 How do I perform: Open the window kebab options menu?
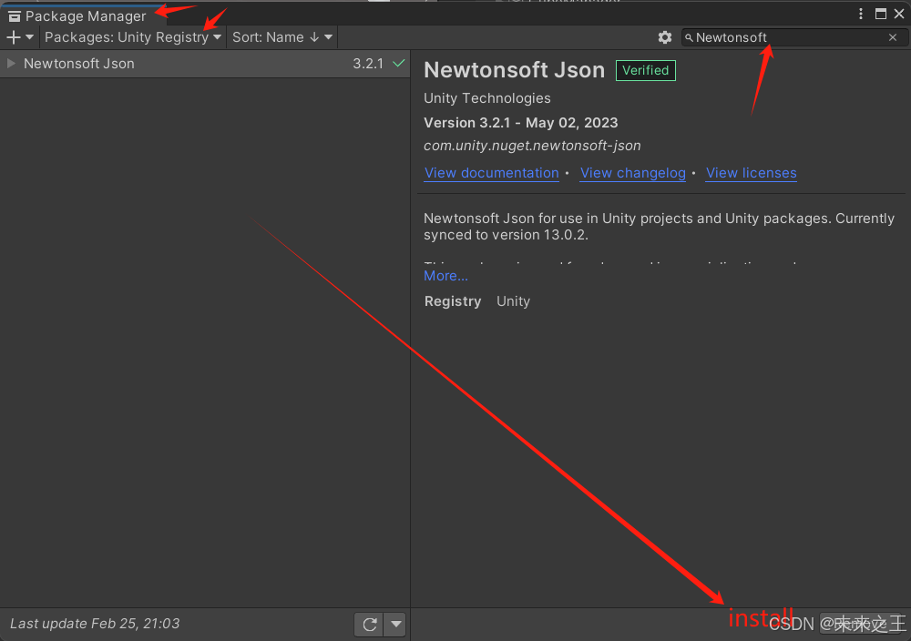[861, 14]
